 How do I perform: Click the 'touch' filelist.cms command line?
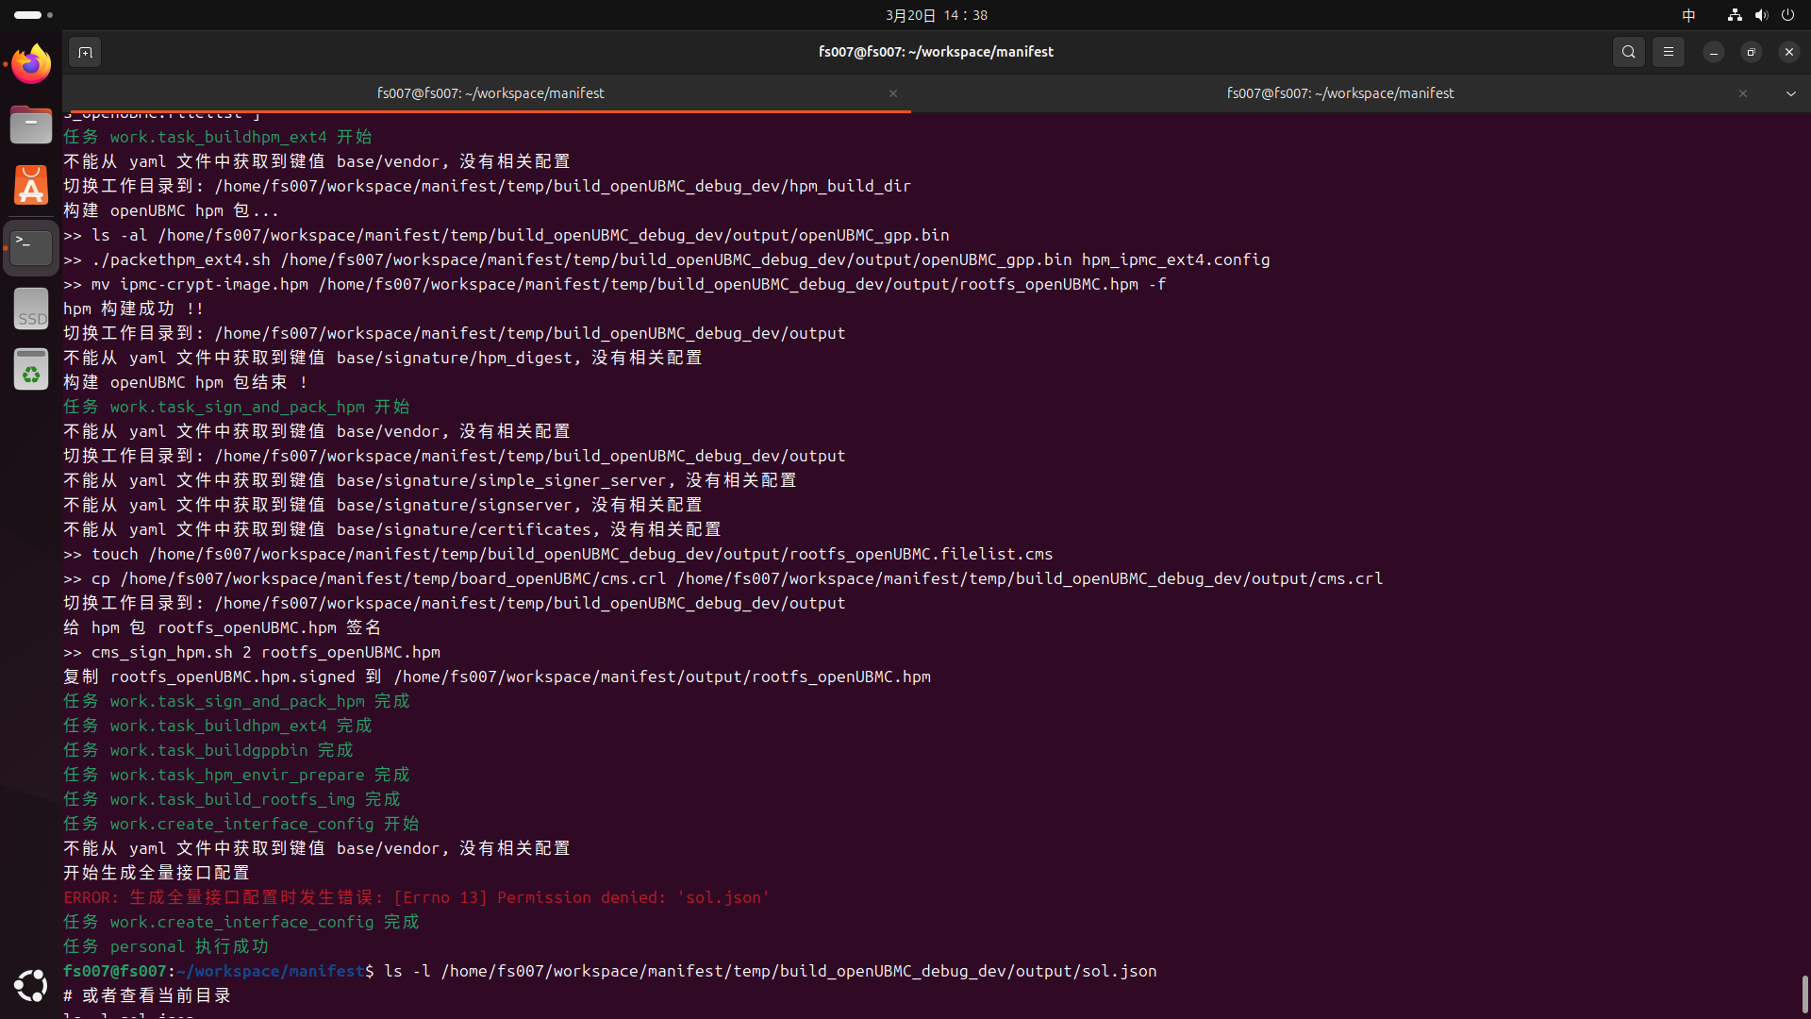[x=558, y=554]
